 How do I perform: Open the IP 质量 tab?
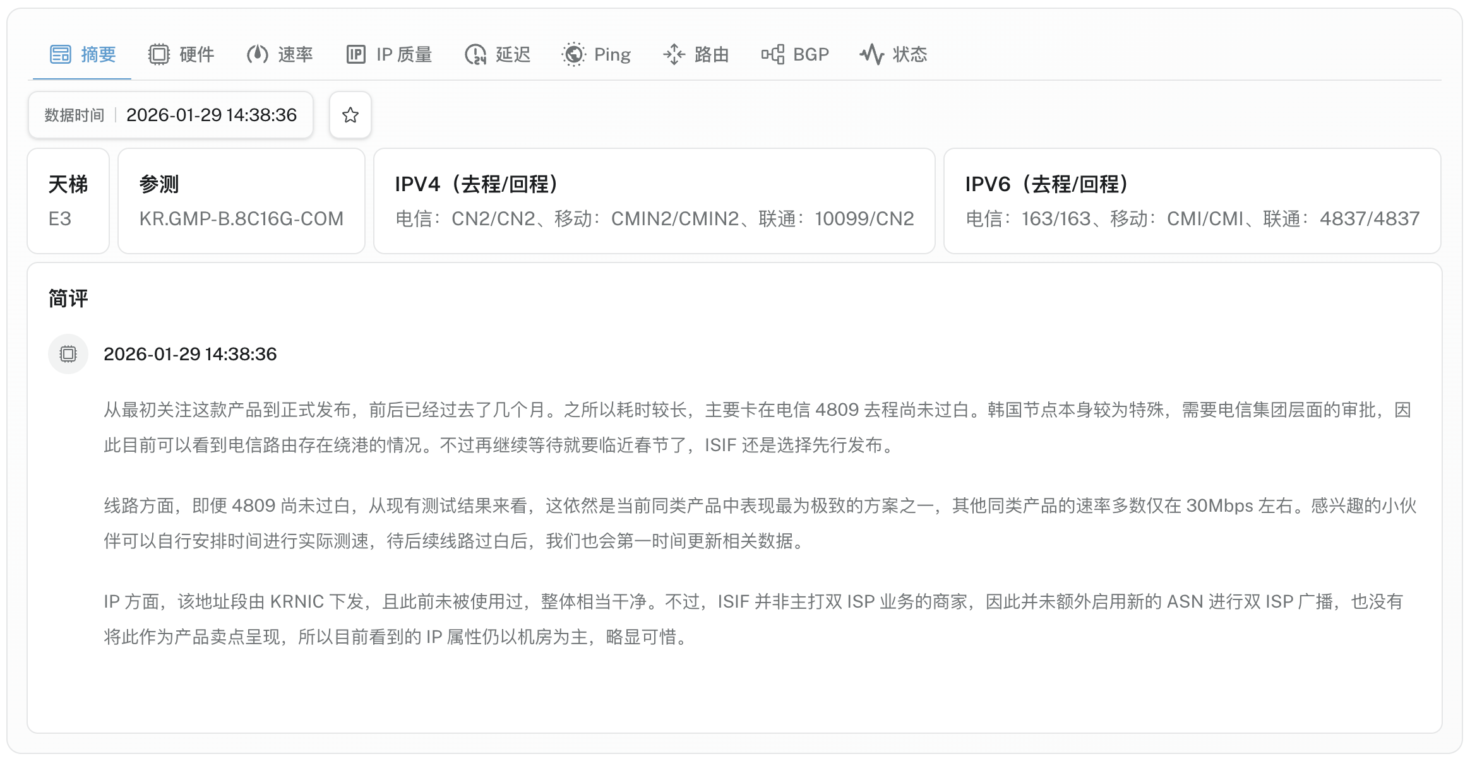click(x=404, y=55)
